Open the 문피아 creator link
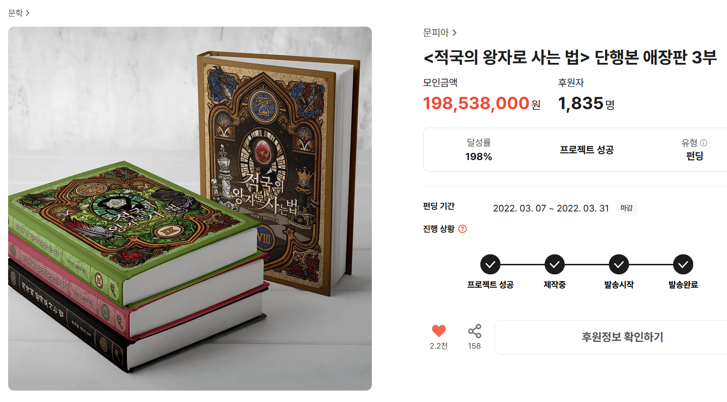Image resolution: width=727 pixels, height=402 pixels. 436,32
